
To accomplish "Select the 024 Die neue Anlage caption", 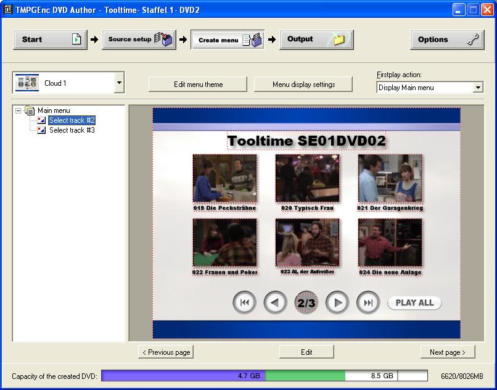I will [390, 272].
